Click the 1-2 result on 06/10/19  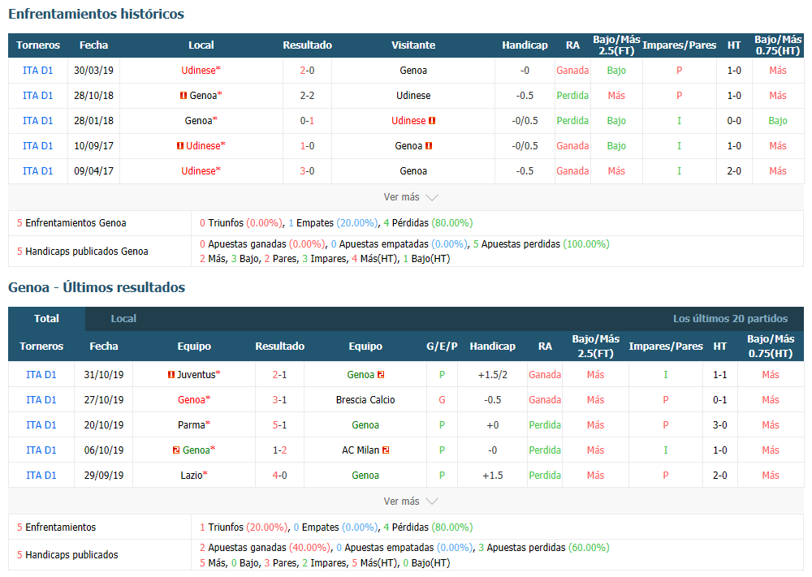pyautogui.click(x=279, y=450)
